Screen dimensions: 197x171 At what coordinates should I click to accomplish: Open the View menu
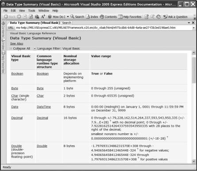click(22, 11)
